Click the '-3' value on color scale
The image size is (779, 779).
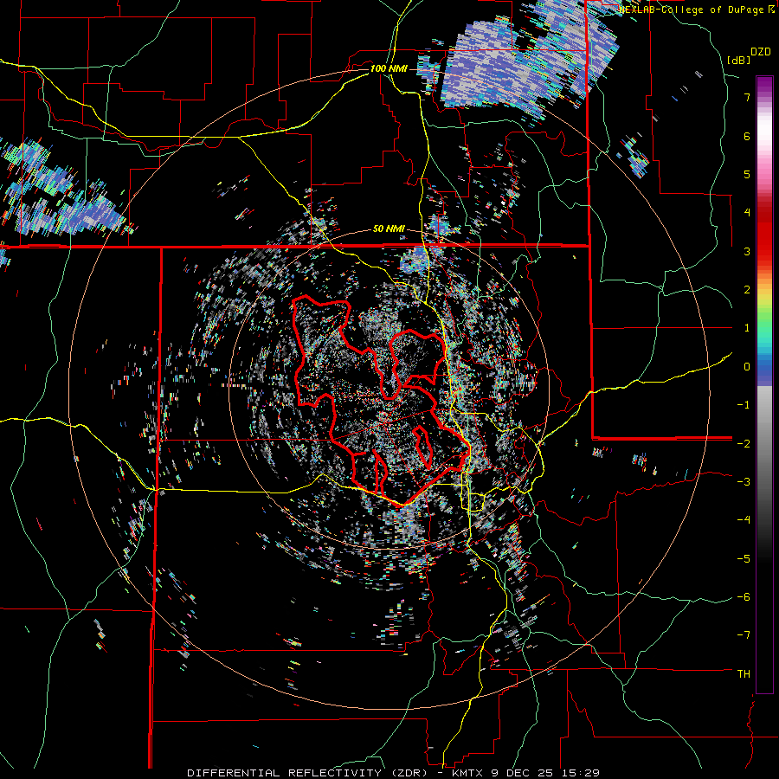coord(744,482)
